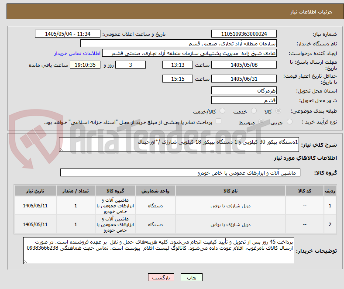Image resolution: width=344 pixels, height=289 pixels.
Task: Select the کالا radio button
Action: 278,111
